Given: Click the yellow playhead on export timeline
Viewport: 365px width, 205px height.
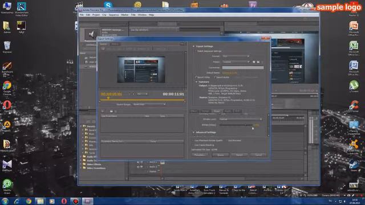Looking at the screenshot, I should pyautogui.click(x=108, y=99).
